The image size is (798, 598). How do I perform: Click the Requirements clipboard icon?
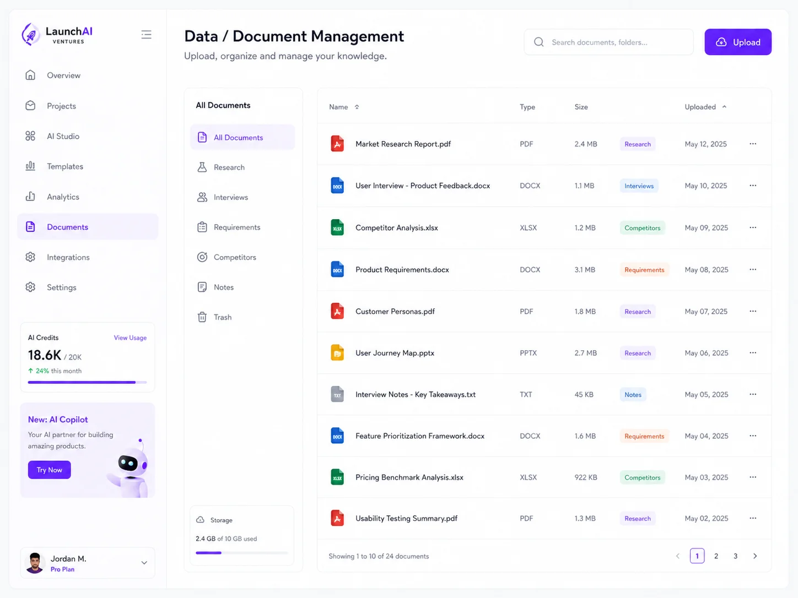pos(202,227)
